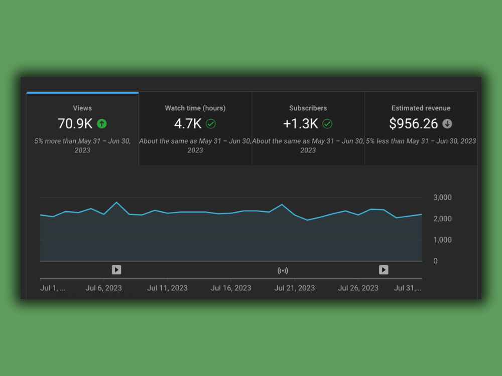Screen dimensions: 502x376
Task: Click the Jul 21, 2023 axis label
Action: tap(295, 288)
